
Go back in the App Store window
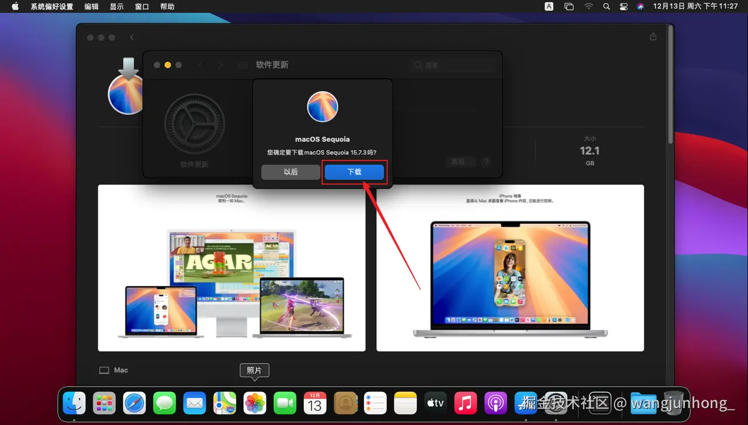tap(132, 37)
